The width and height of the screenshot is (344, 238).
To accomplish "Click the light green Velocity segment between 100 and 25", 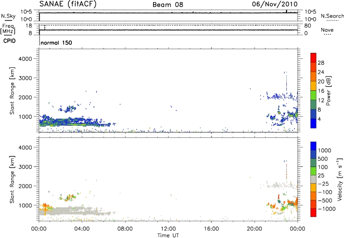I will coord(313,171).
